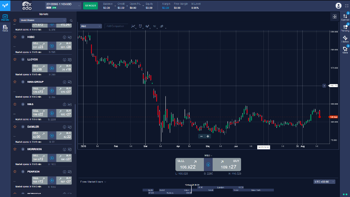Click DAIMLER BUY price button
Image resolution: width=350 pixels, height=197 pixels.
pyautogui.click(x=64, y=135)
